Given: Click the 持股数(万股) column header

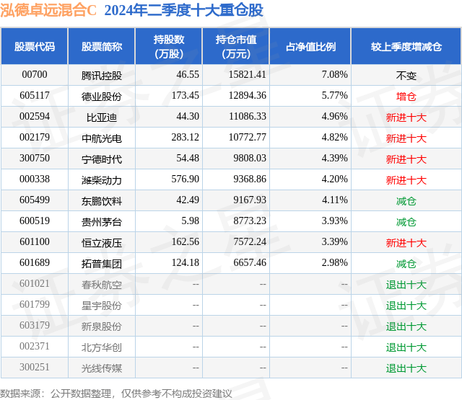Looking at the screenshot, I should click(169, 46).
